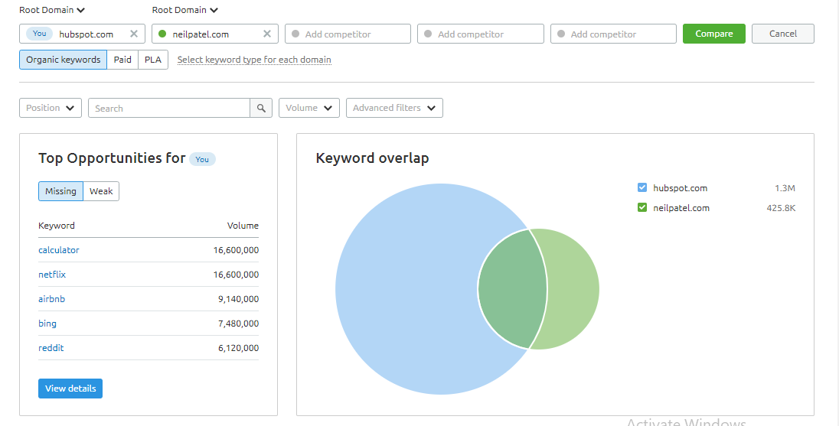Screen dimensions: 839x426
Task: Click the 7,480,000 volume value
Action: [238, 324]
